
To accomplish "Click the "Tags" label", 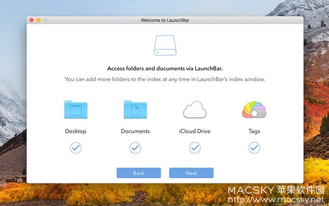I will [x=254, y=131].
